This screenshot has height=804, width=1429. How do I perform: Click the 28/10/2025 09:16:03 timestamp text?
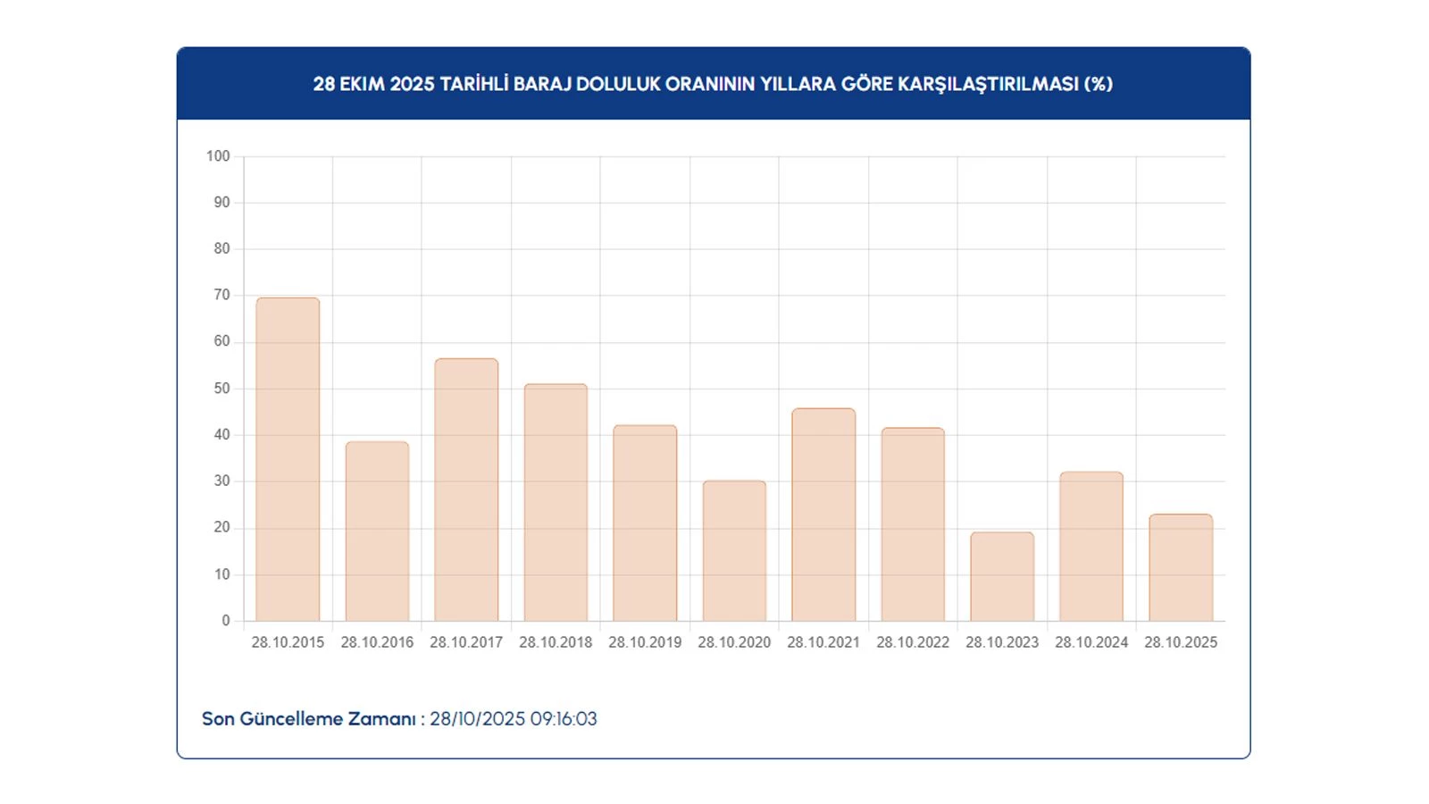pos(514,719)
